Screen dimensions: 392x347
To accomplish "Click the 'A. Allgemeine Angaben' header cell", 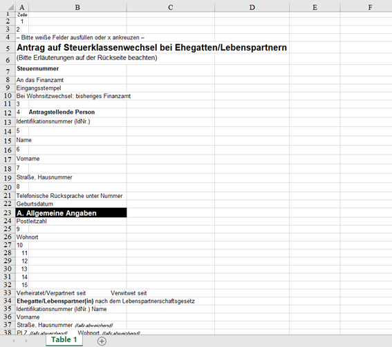I will (71, 212).
